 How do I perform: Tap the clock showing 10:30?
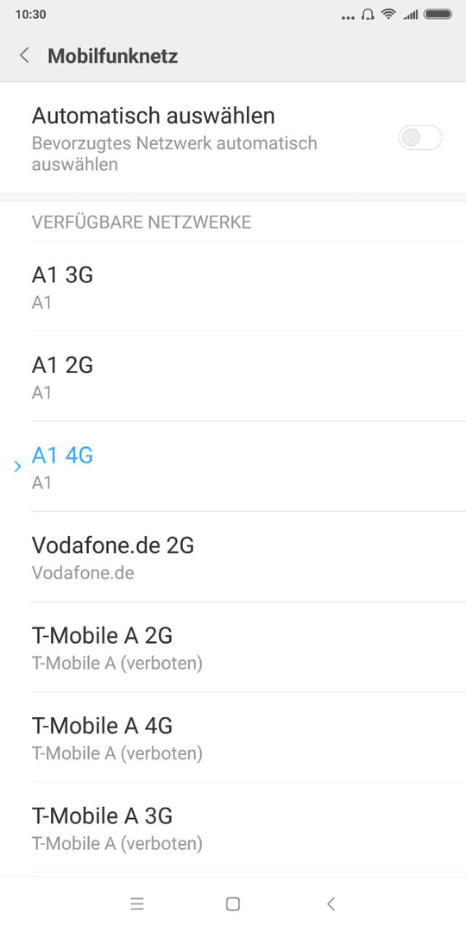coord(31,15)
